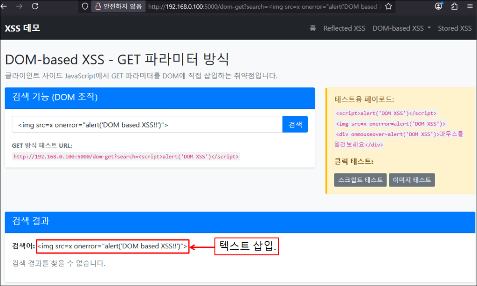477x286 pixels.
Task: Click the insecure connection padlock icon
Action: coord(98,7)
